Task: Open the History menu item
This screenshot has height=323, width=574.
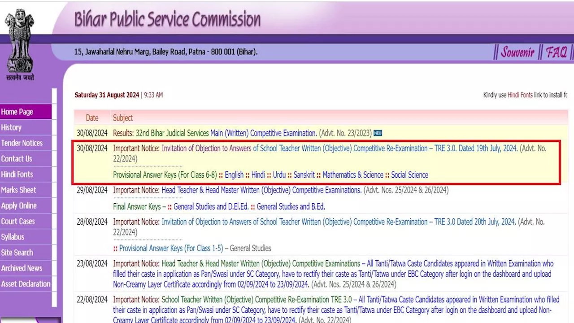Action: coord(26,127)
